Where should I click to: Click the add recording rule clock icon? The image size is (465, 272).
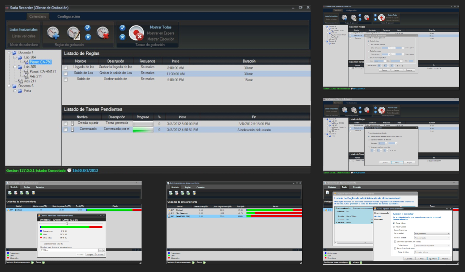pos(53,33)
